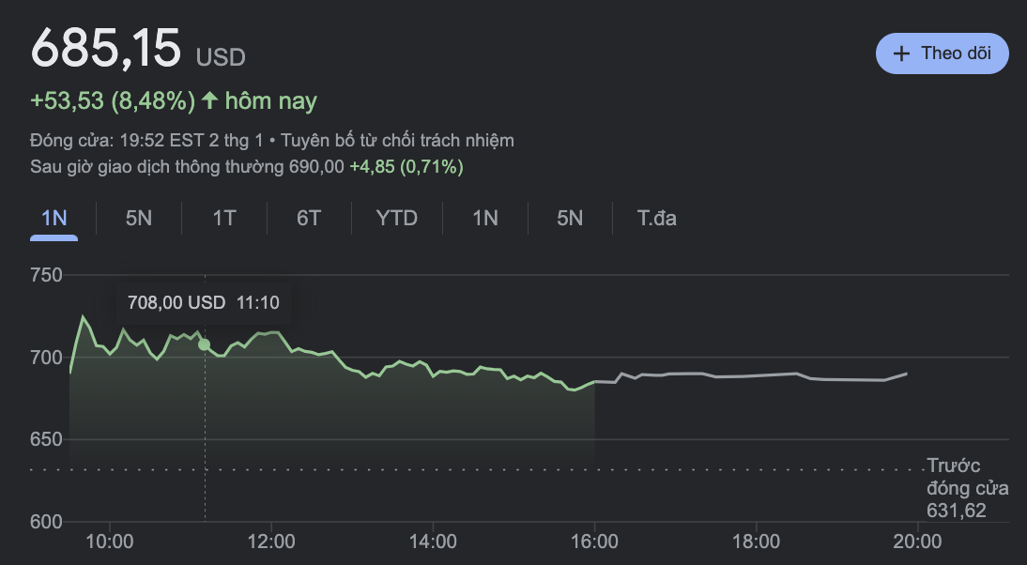Show the T.đa maximum range tab

(657, 219)
